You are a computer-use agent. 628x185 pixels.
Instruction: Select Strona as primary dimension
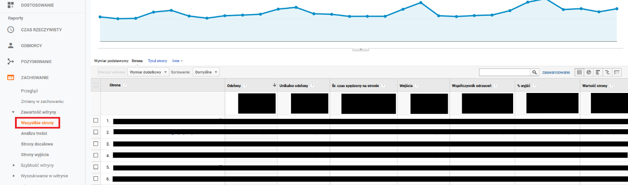(137, 60)
